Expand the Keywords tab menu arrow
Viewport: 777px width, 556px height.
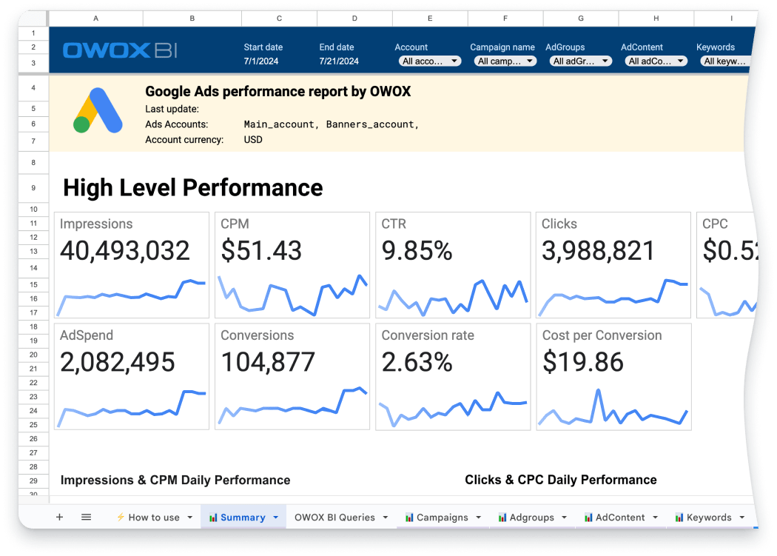742,518
